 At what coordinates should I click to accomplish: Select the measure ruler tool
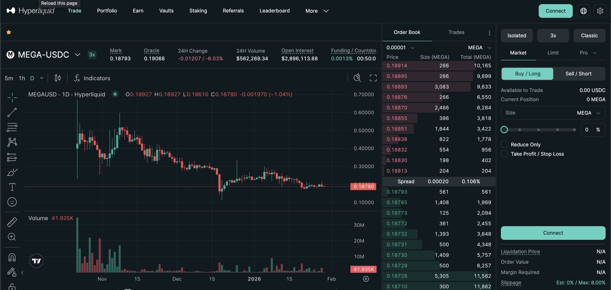pyautogui.click(x=12, y=221)
